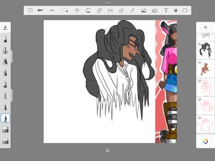Select the Ruler guides tool

point(99,10)
